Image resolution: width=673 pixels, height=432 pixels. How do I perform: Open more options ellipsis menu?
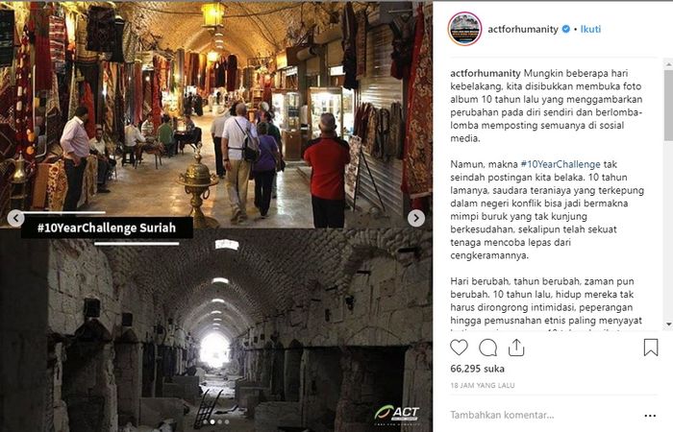(x=650, y=416)
